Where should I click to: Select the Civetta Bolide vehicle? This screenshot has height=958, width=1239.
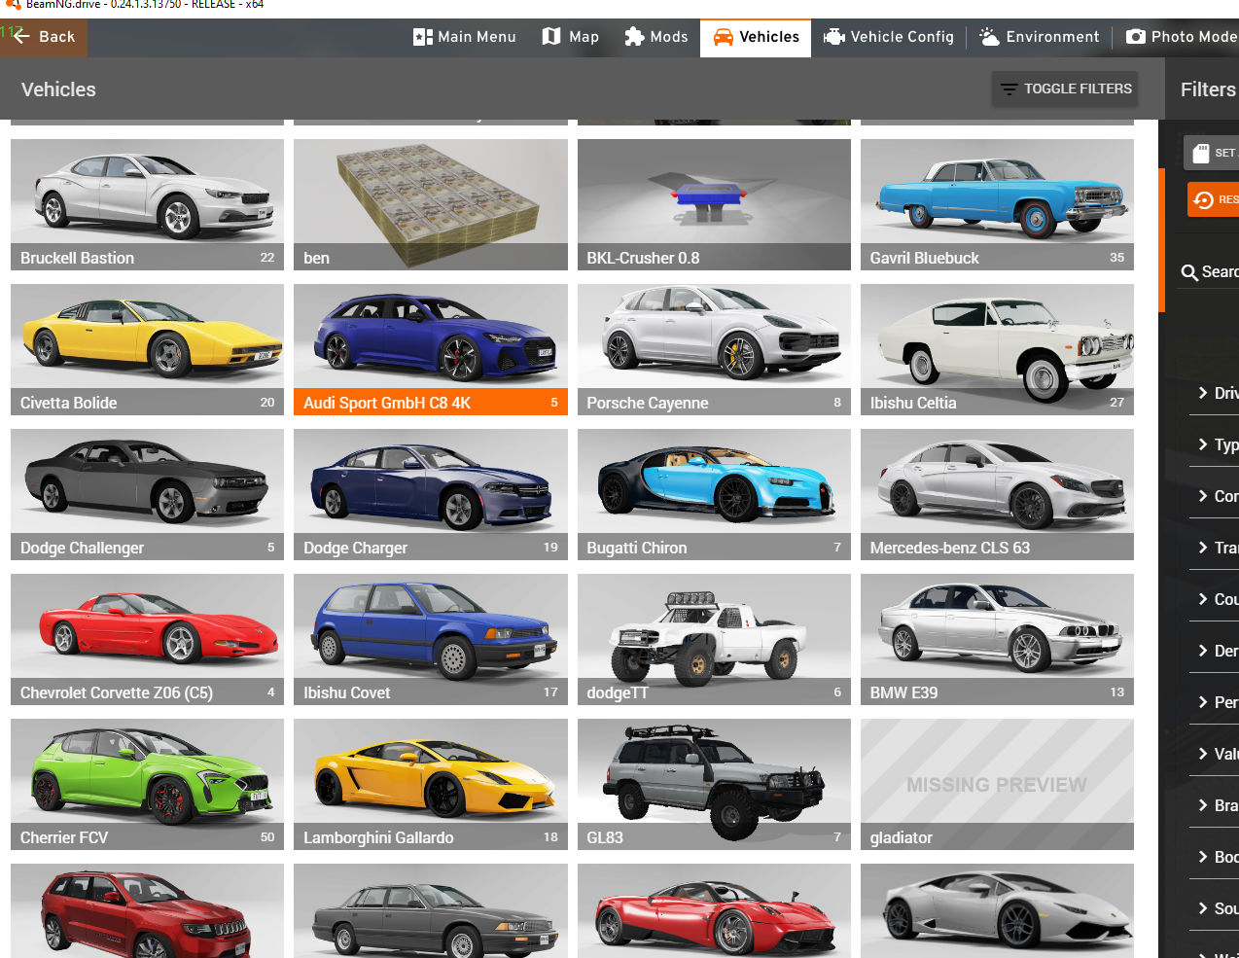click(147, 349)
